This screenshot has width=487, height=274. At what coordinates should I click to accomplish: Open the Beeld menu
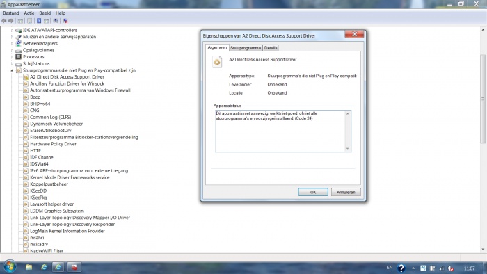pyautogui.click(x=45, y=13)
